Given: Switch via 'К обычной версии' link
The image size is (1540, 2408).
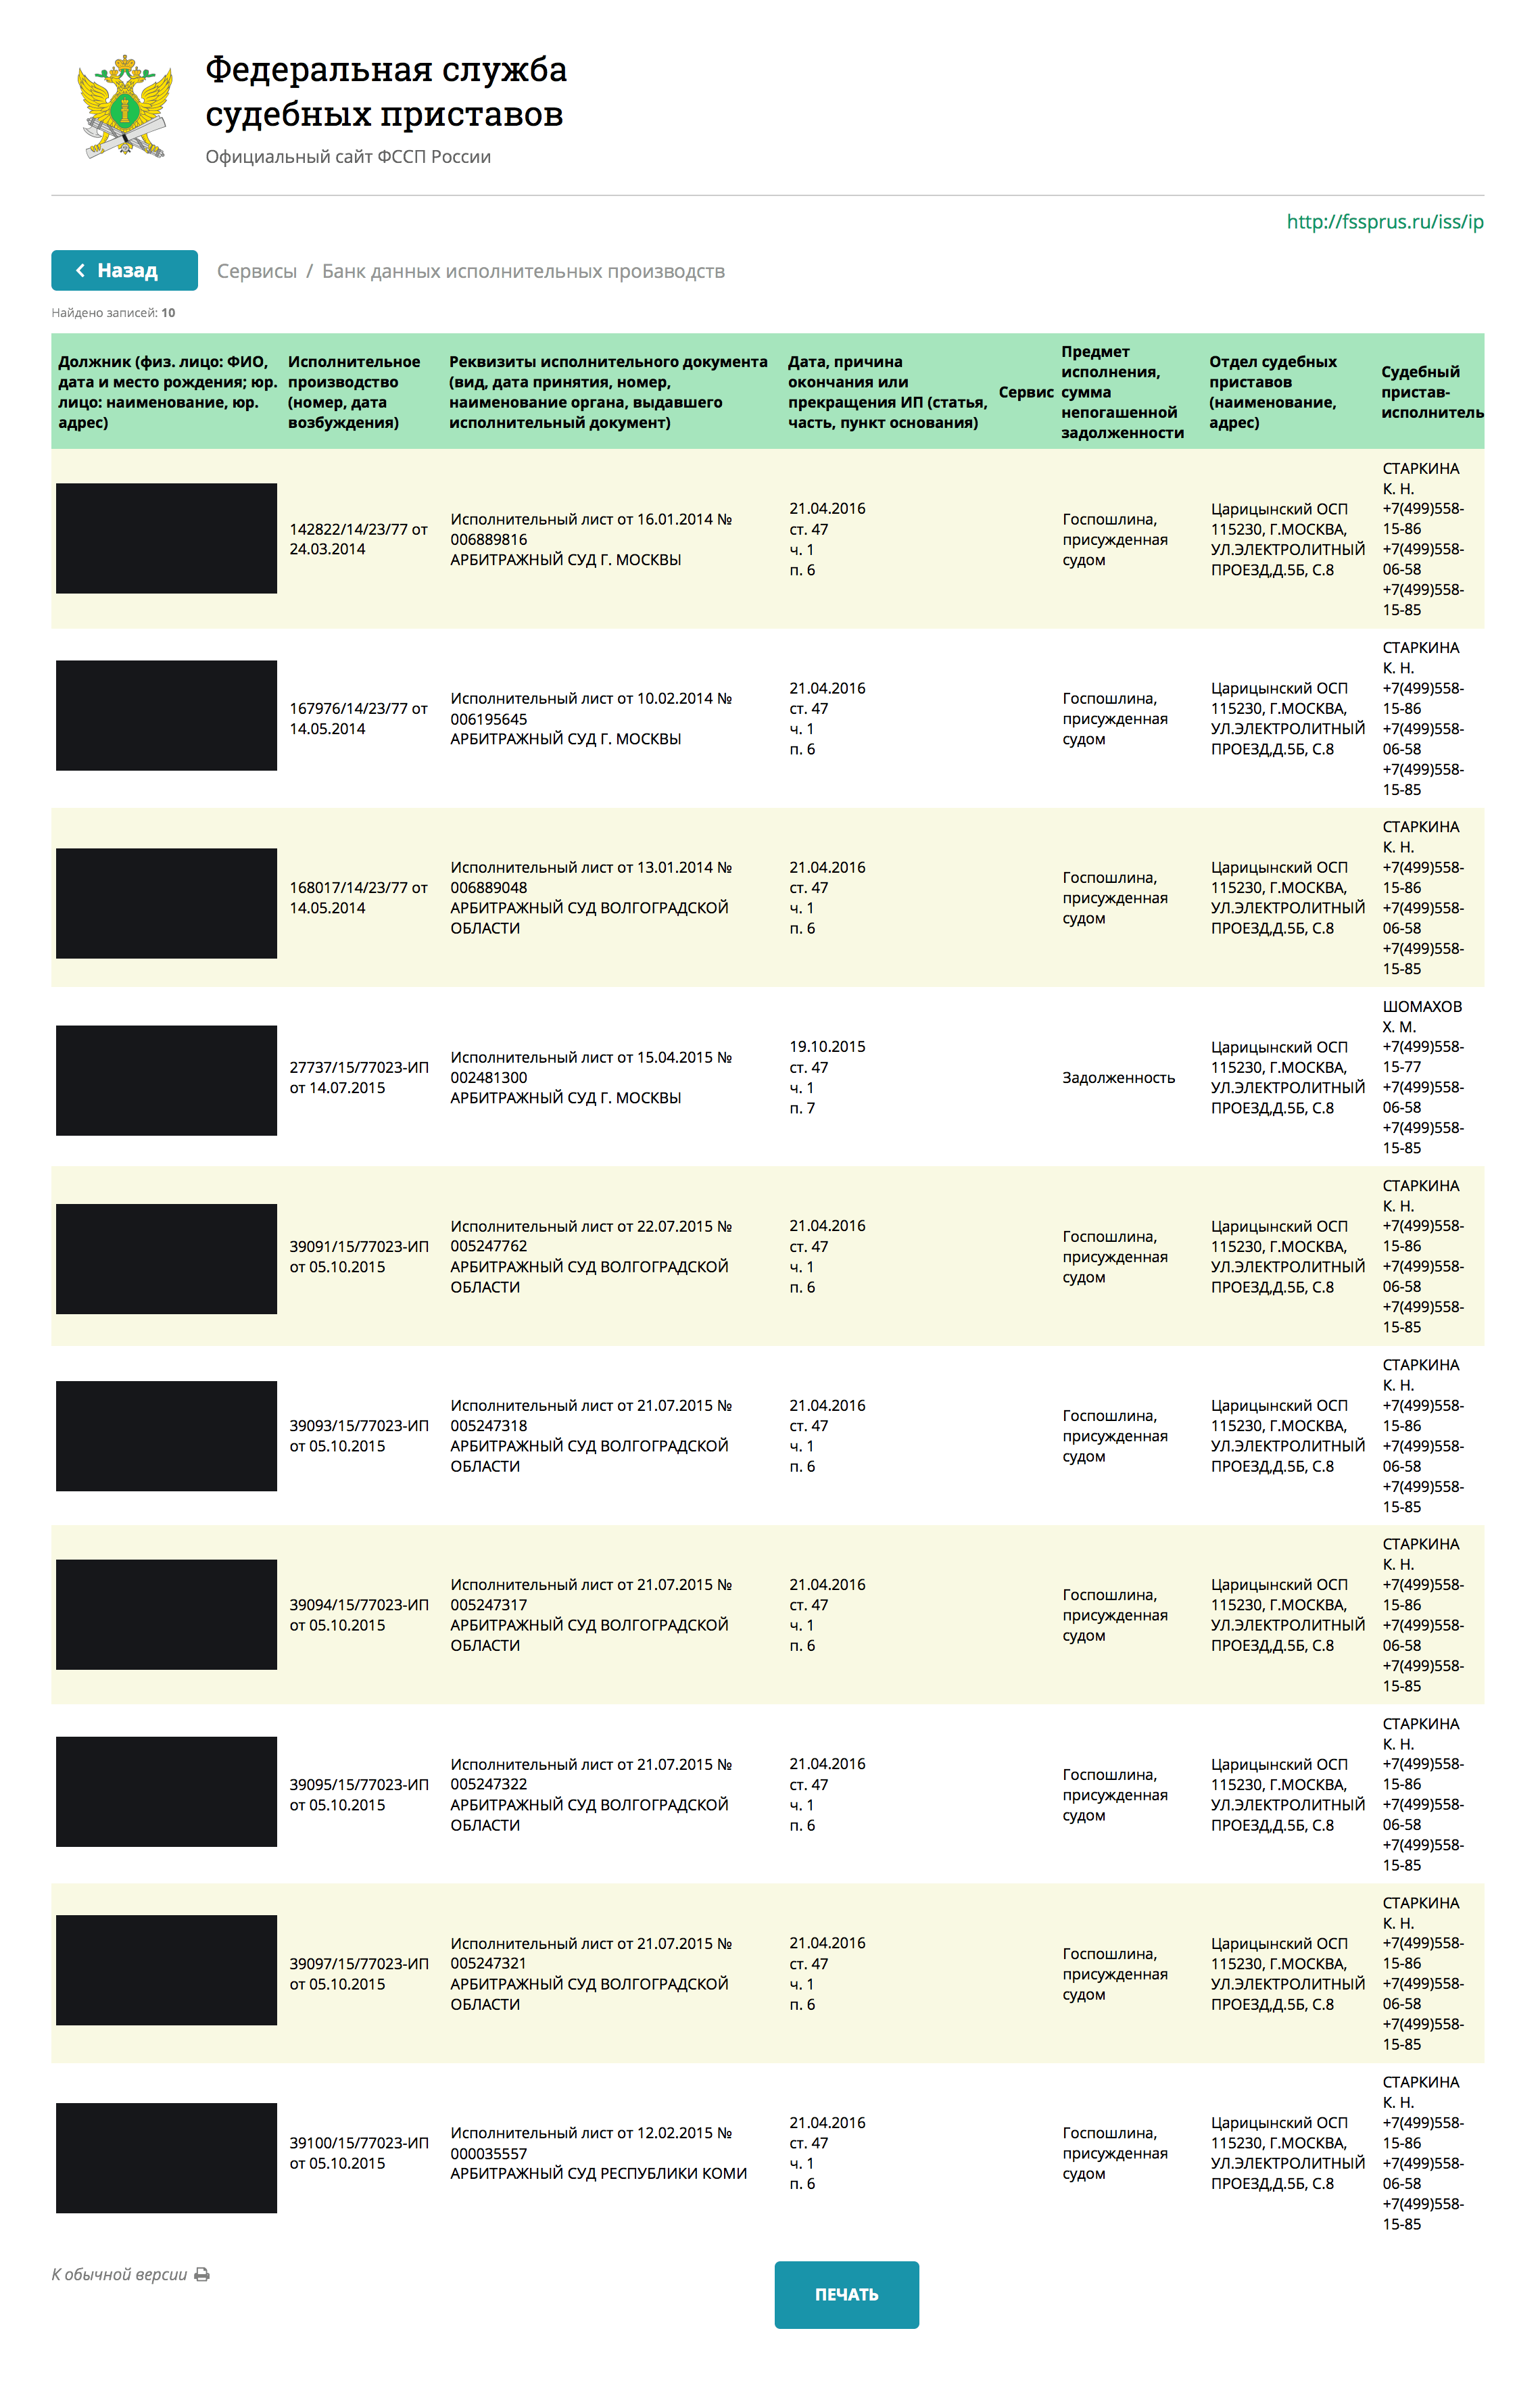Looking at the screenshot, I should coord(119,2274).
